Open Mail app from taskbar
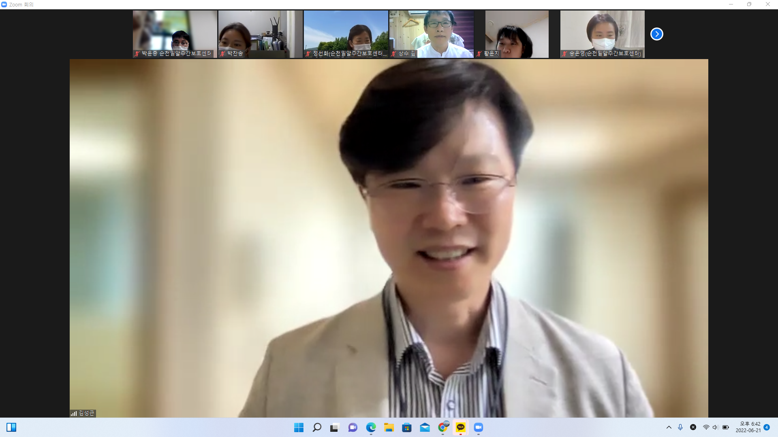Viewport: 778px width, 437px height. (x=425, y=427)
